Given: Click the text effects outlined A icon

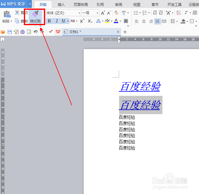Looking at the screenshot, I should (98, 21).
